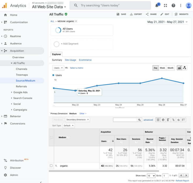Viewport: 193px width, 183px height.
Task: Open the Show rows 10 dropdown
Action: (x=151, y=175)
